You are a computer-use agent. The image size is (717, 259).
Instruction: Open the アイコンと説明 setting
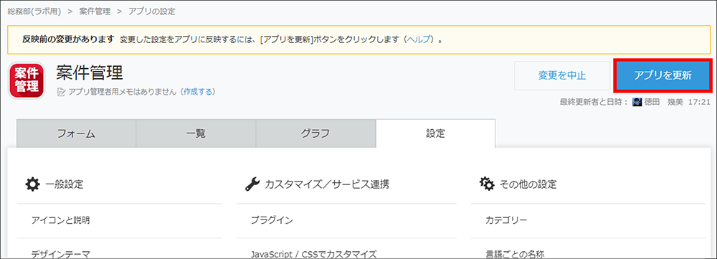61,220
